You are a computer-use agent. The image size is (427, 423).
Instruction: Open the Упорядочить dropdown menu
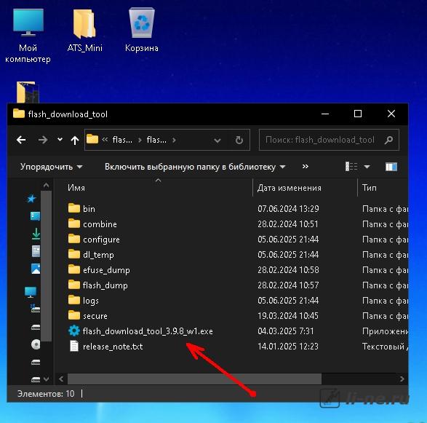tap(51, 167)
